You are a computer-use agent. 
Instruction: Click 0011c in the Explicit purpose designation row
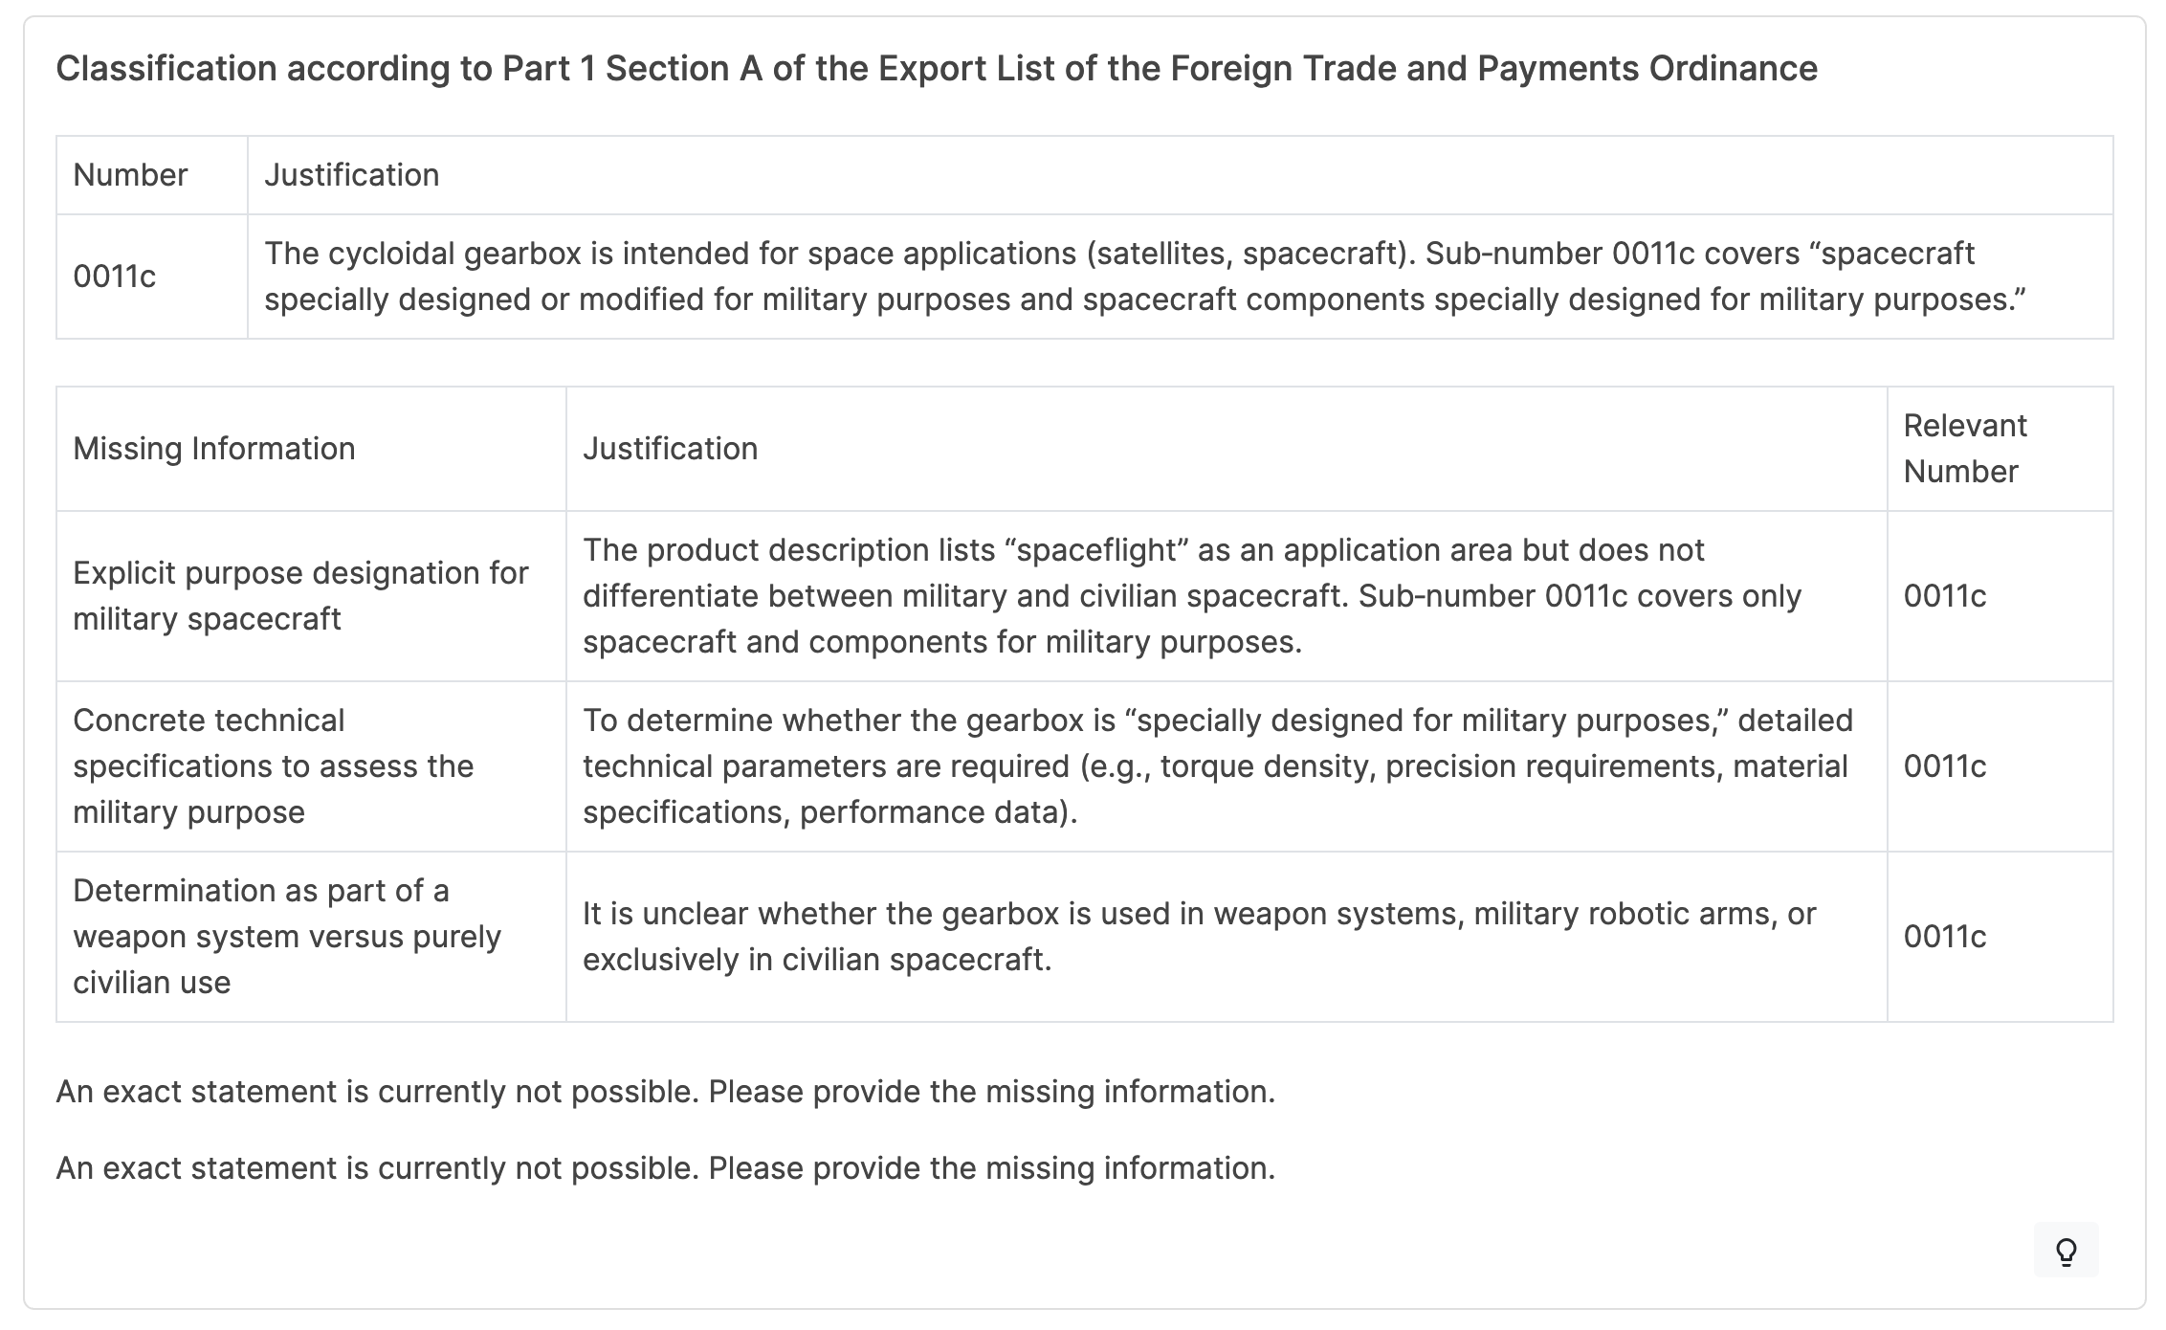point(1944,596)
